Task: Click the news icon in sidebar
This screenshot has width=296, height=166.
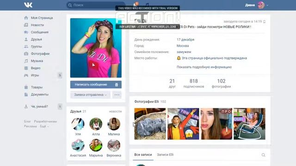Action: pyautogui.click(x=26, y=25)
